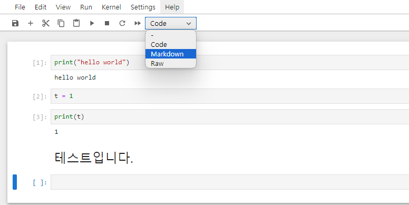
Task: Open the File menu
Action: point(20,7)
